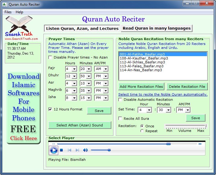The height and width of the screenshot is (175, 216).
Task: Open the Asr minutes dropdown
Action: coord(89,83)
